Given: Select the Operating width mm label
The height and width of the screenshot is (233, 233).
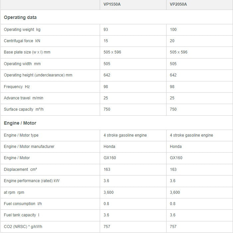Looking at the screenshot, I should click(x=22, y=63).
